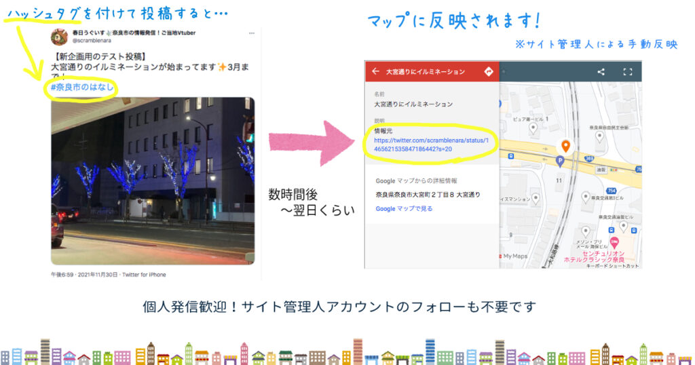Open the illumination photo in the tweet

[x=153, y=180]
